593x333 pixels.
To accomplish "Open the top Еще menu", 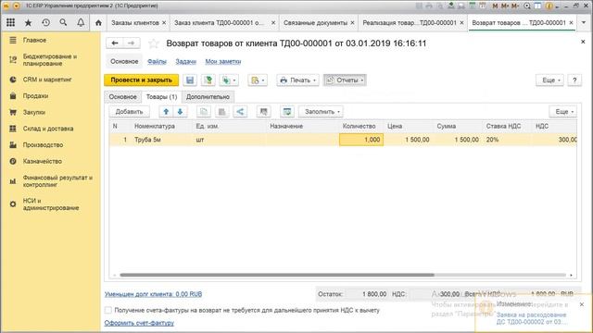I will click(549, 80).
